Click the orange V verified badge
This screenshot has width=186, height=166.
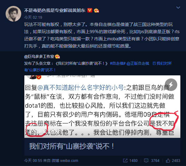click(90, 10)
